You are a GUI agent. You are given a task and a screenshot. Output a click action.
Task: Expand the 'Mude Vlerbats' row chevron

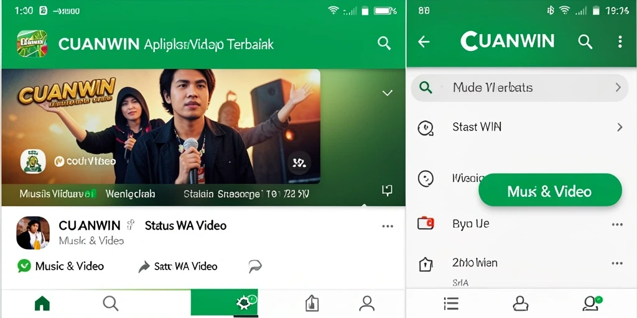(618, 87)
